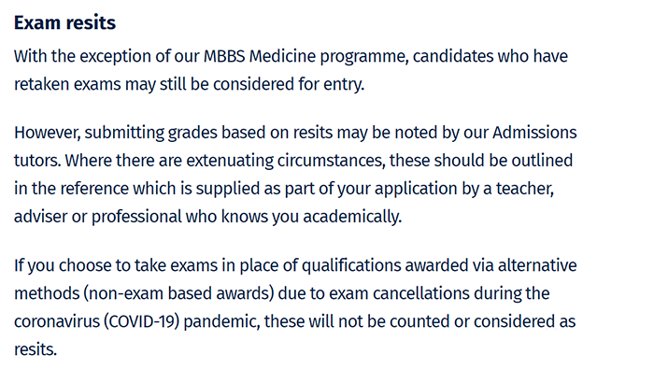The width and height of the screenshot is (654, 369).
Task: Click the word 'teacher' in second paragraph
Action: click(524, 189)
